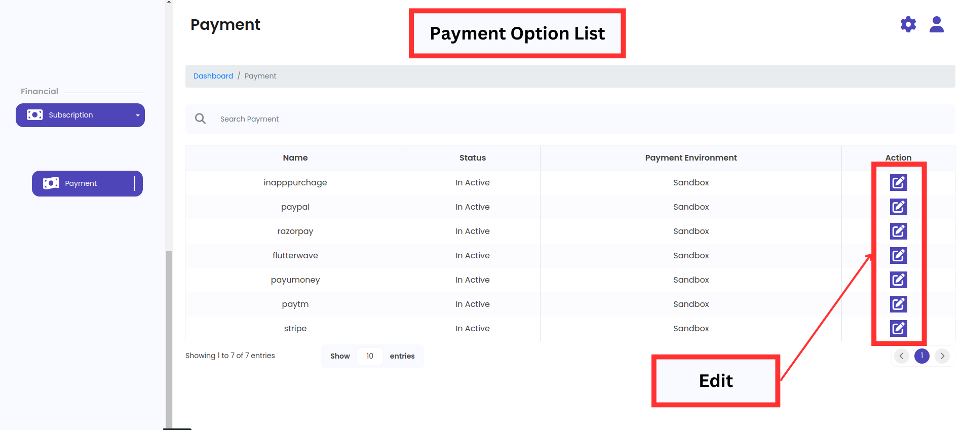Click edit icon for payumoney

click(x=898, y=280)
